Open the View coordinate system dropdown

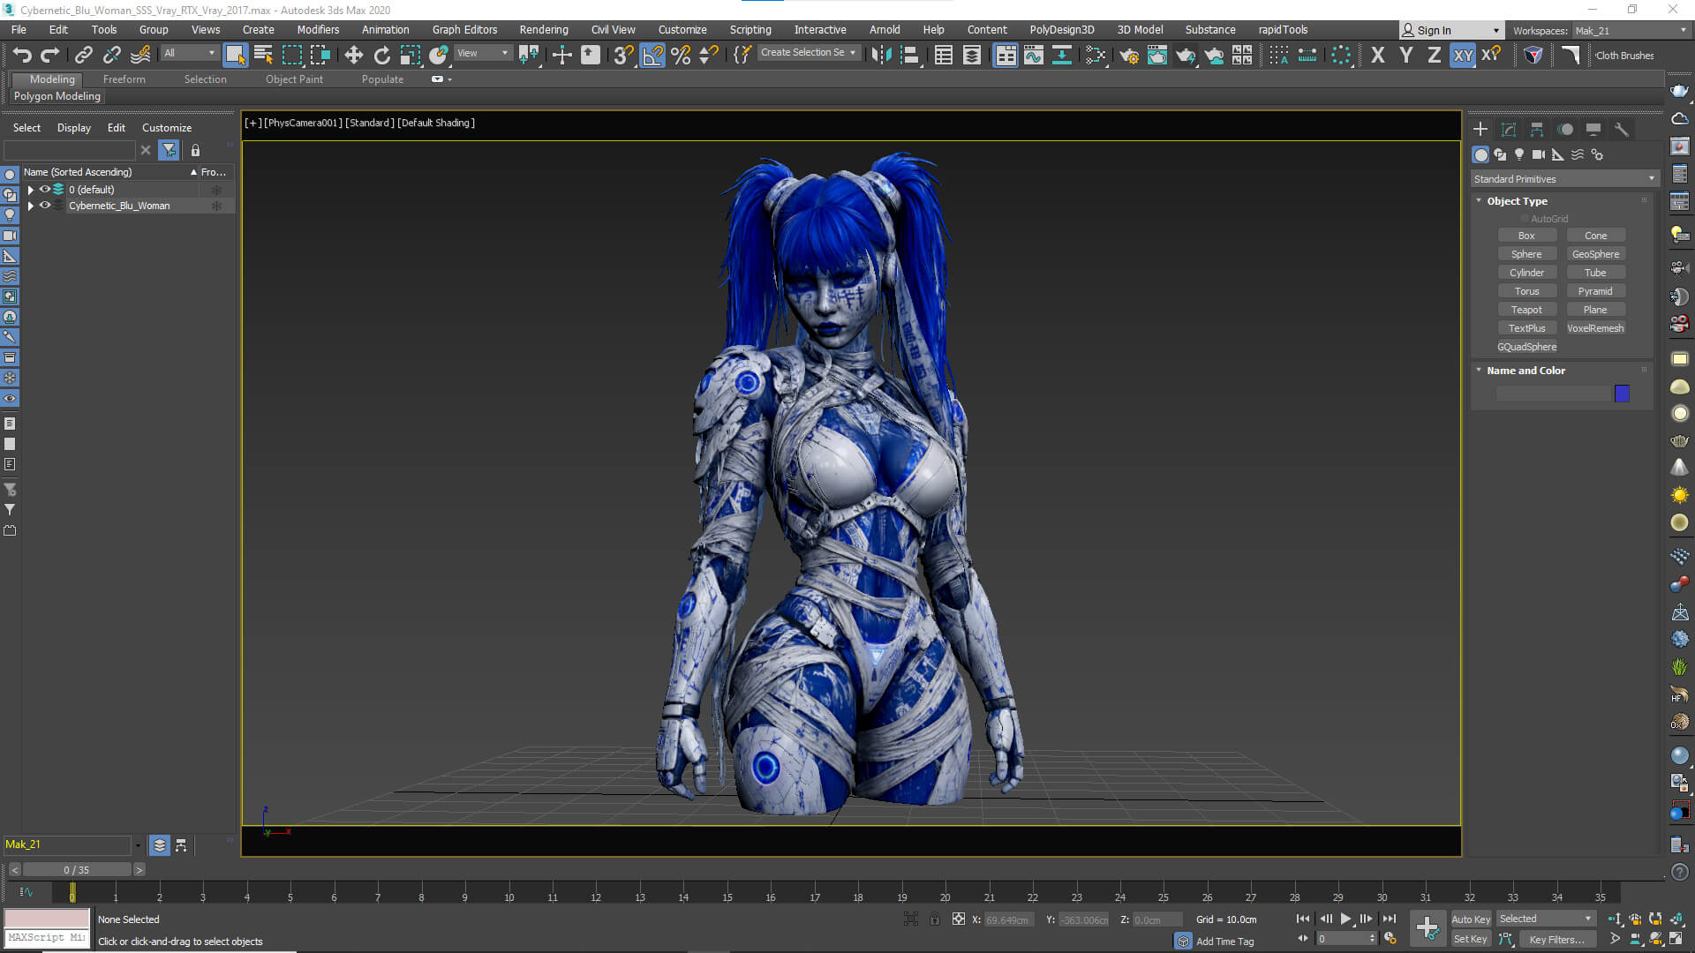click(x=482, y=53)
